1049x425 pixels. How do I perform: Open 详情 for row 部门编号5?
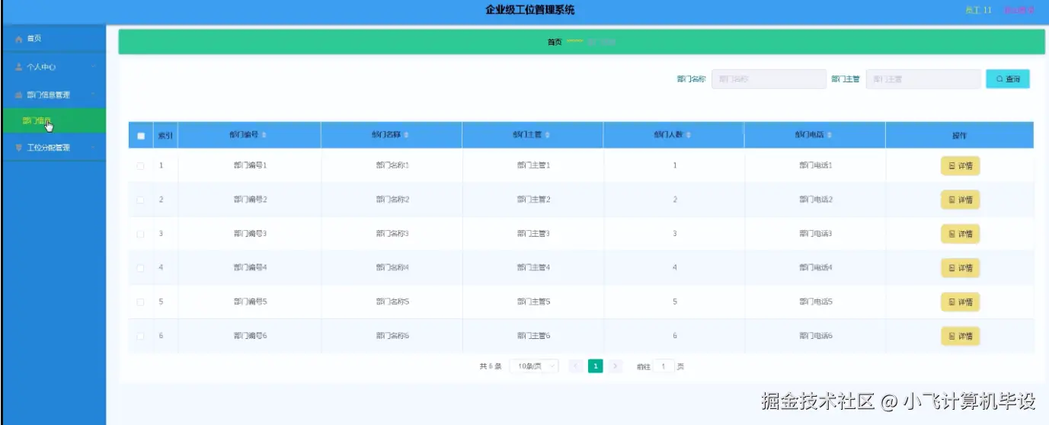(x=960, y=302)
